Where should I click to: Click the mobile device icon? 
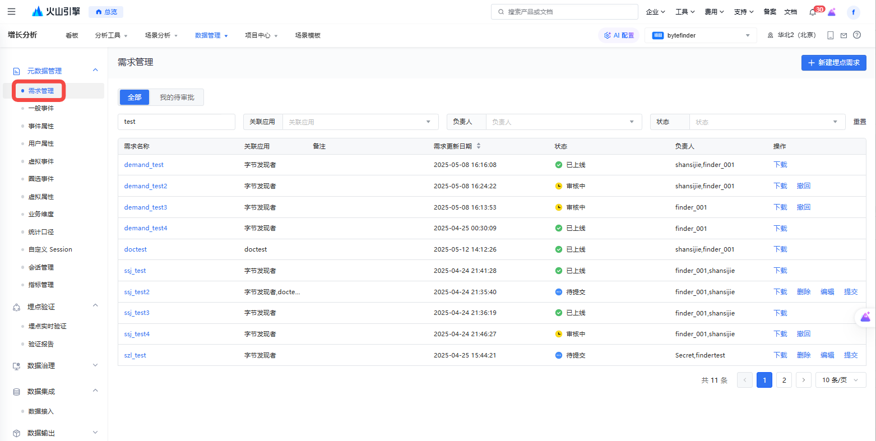[x=831, y=35]
